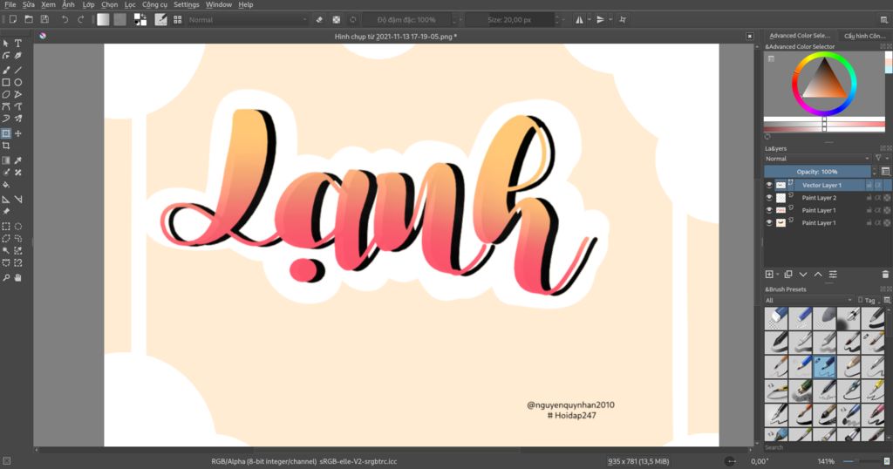Activate the Zoom magnifier tool
This screenshot has width=893, height=469.
pos(6,278)
